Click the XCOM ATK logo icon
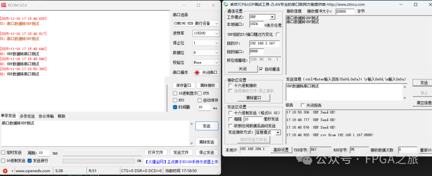 pyautogui.click(x=4, y=5)
